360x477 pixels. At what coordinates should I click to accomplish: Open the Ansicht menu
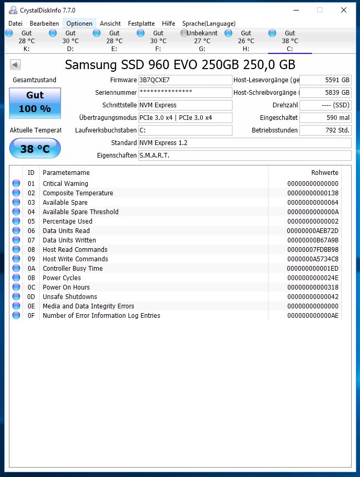coord(110,24)
